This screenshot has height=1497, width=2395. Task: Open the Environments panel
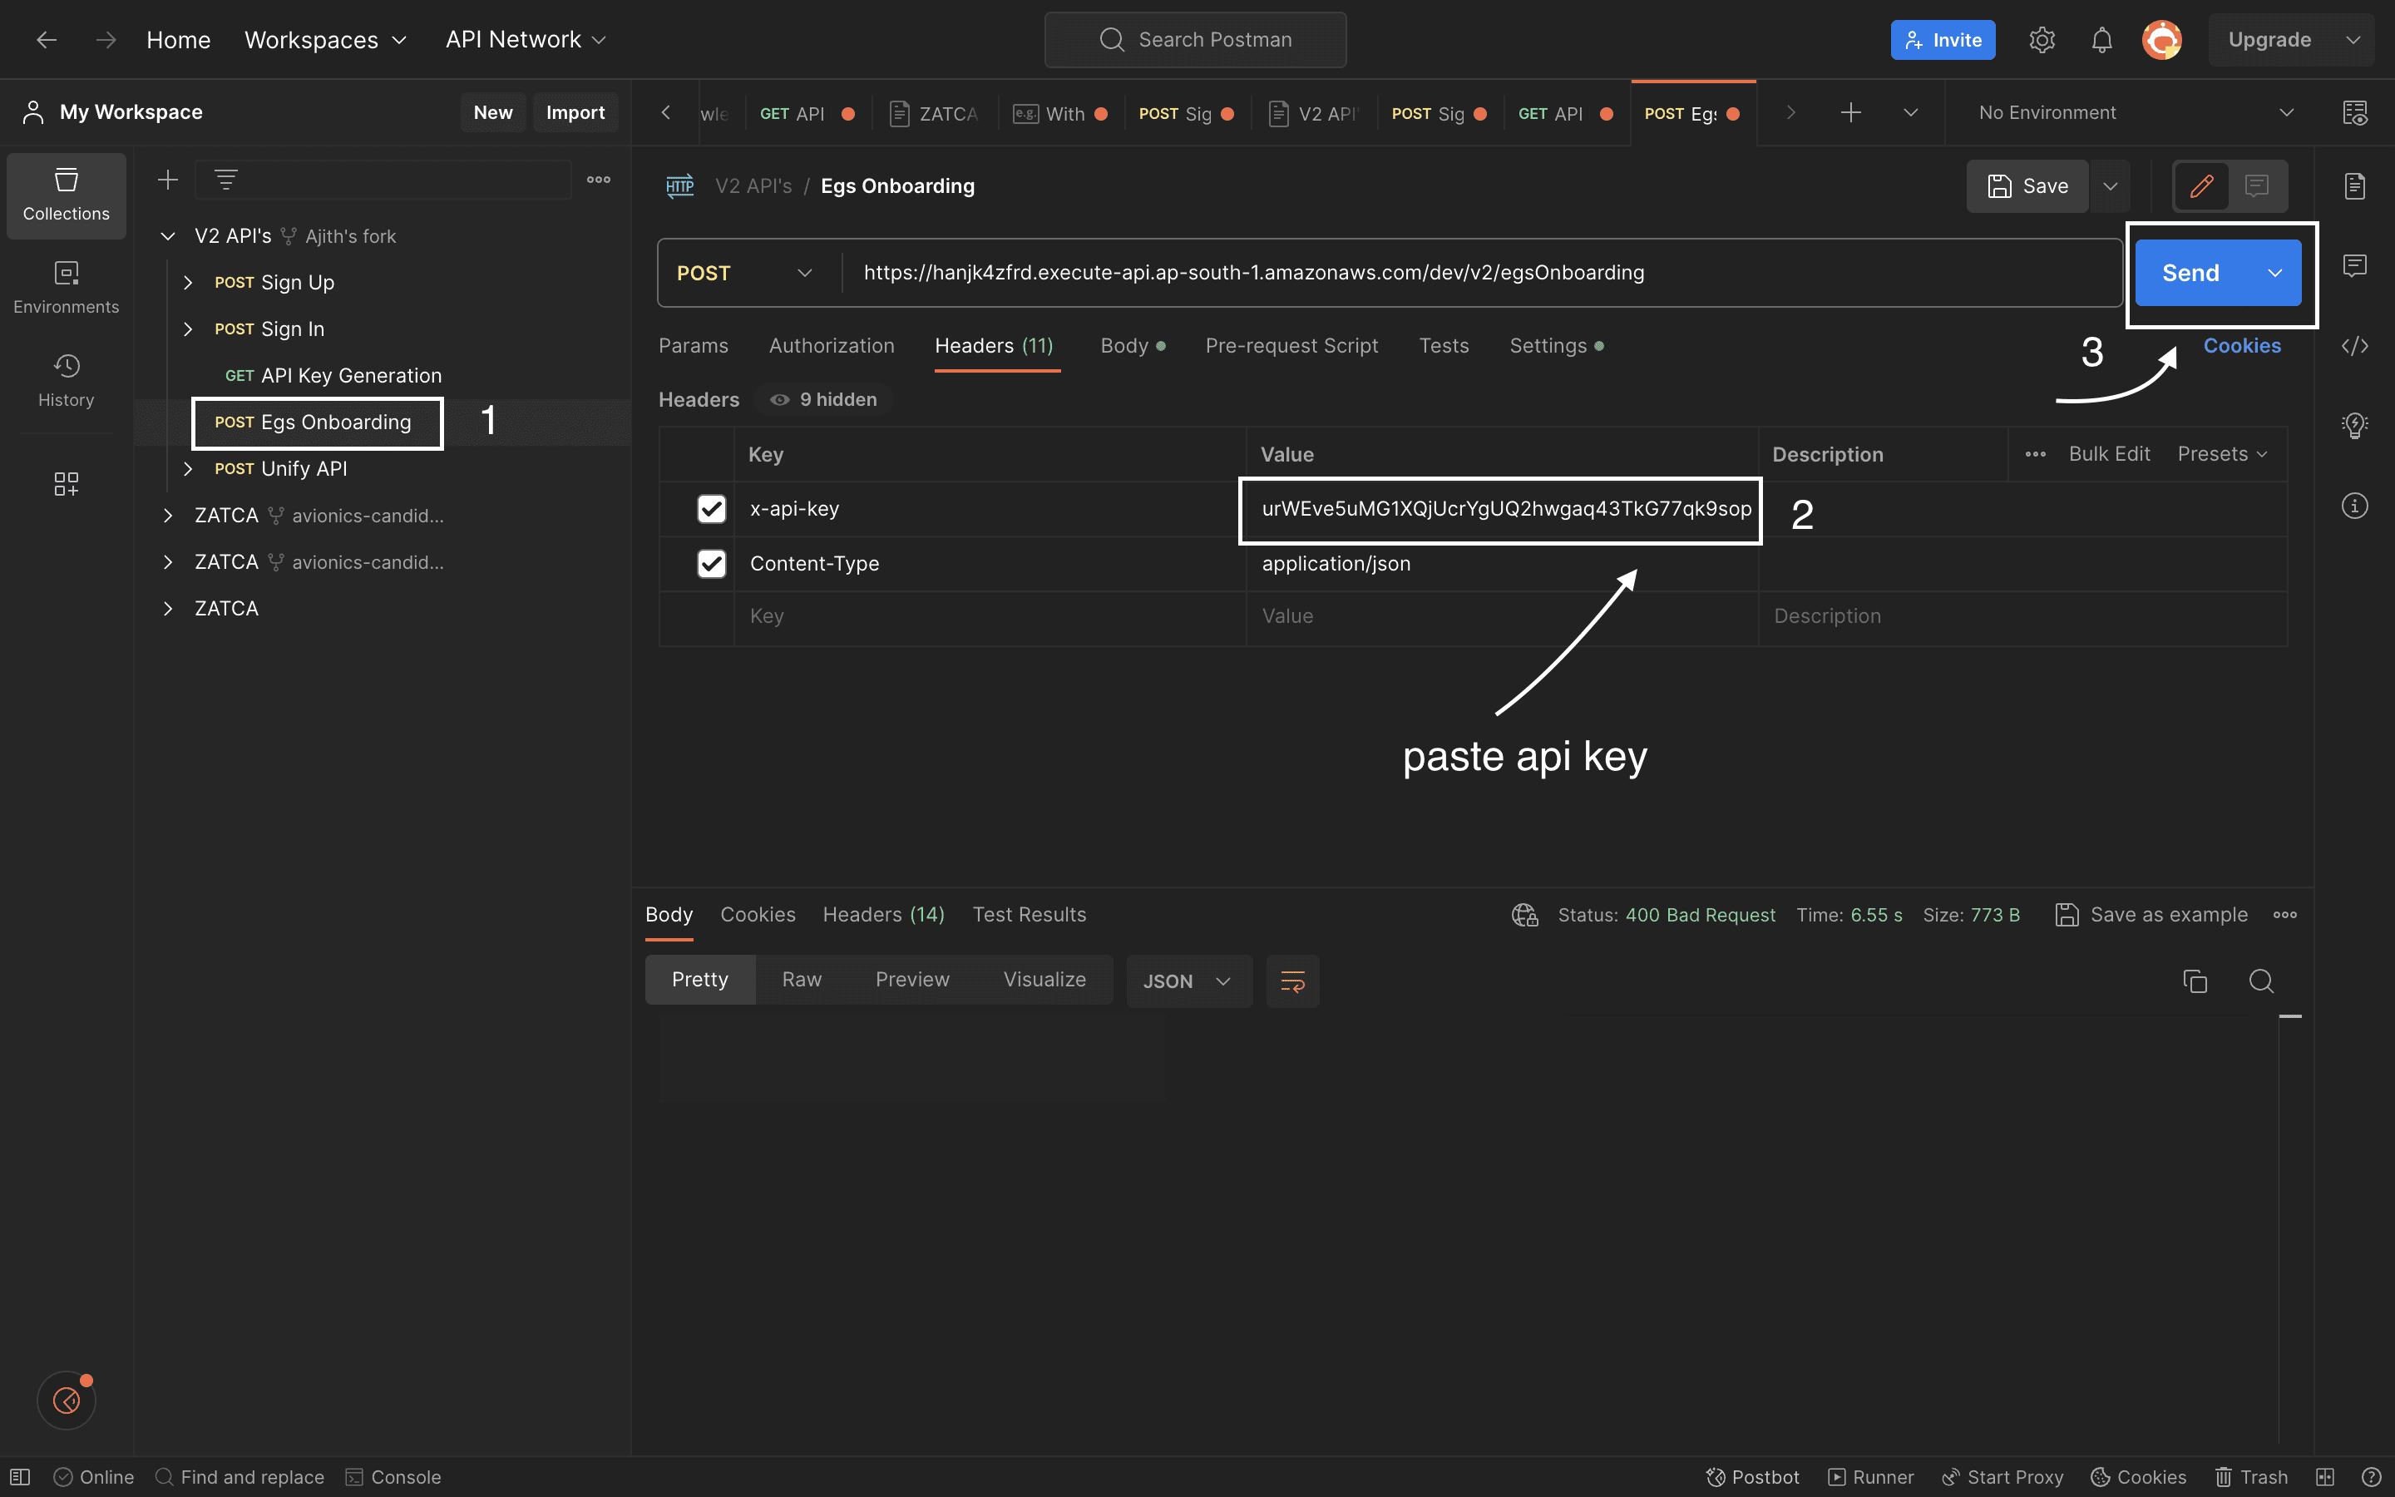66,286
